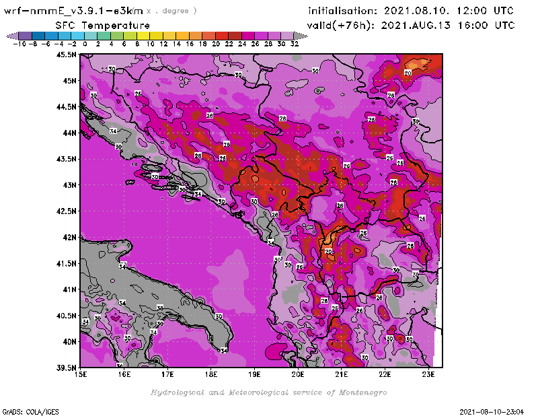Screen dimensions: 538x416
Task: Click the 'Hydrological and Meteorological service of Montenegro' caption
Action: click(x=268, y=392)
